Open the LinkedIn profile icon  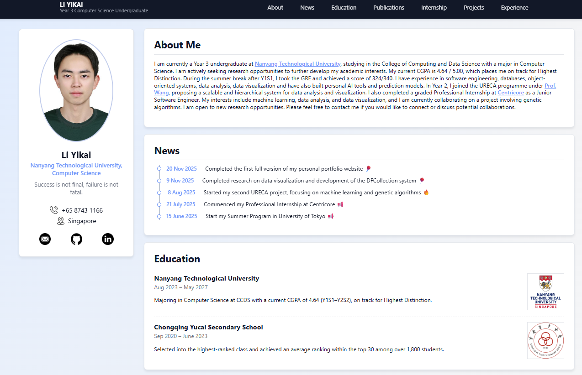click(x=107, y=239)
